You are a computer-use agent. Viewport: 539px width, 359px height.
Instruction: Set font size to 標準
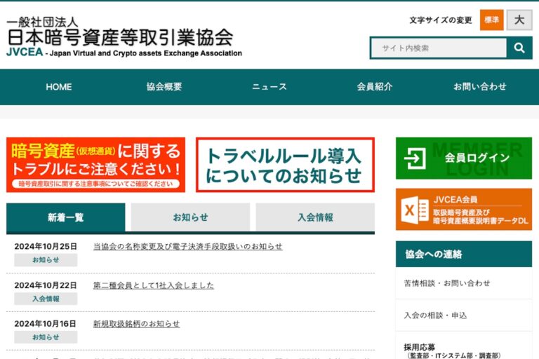coord(491,20)
